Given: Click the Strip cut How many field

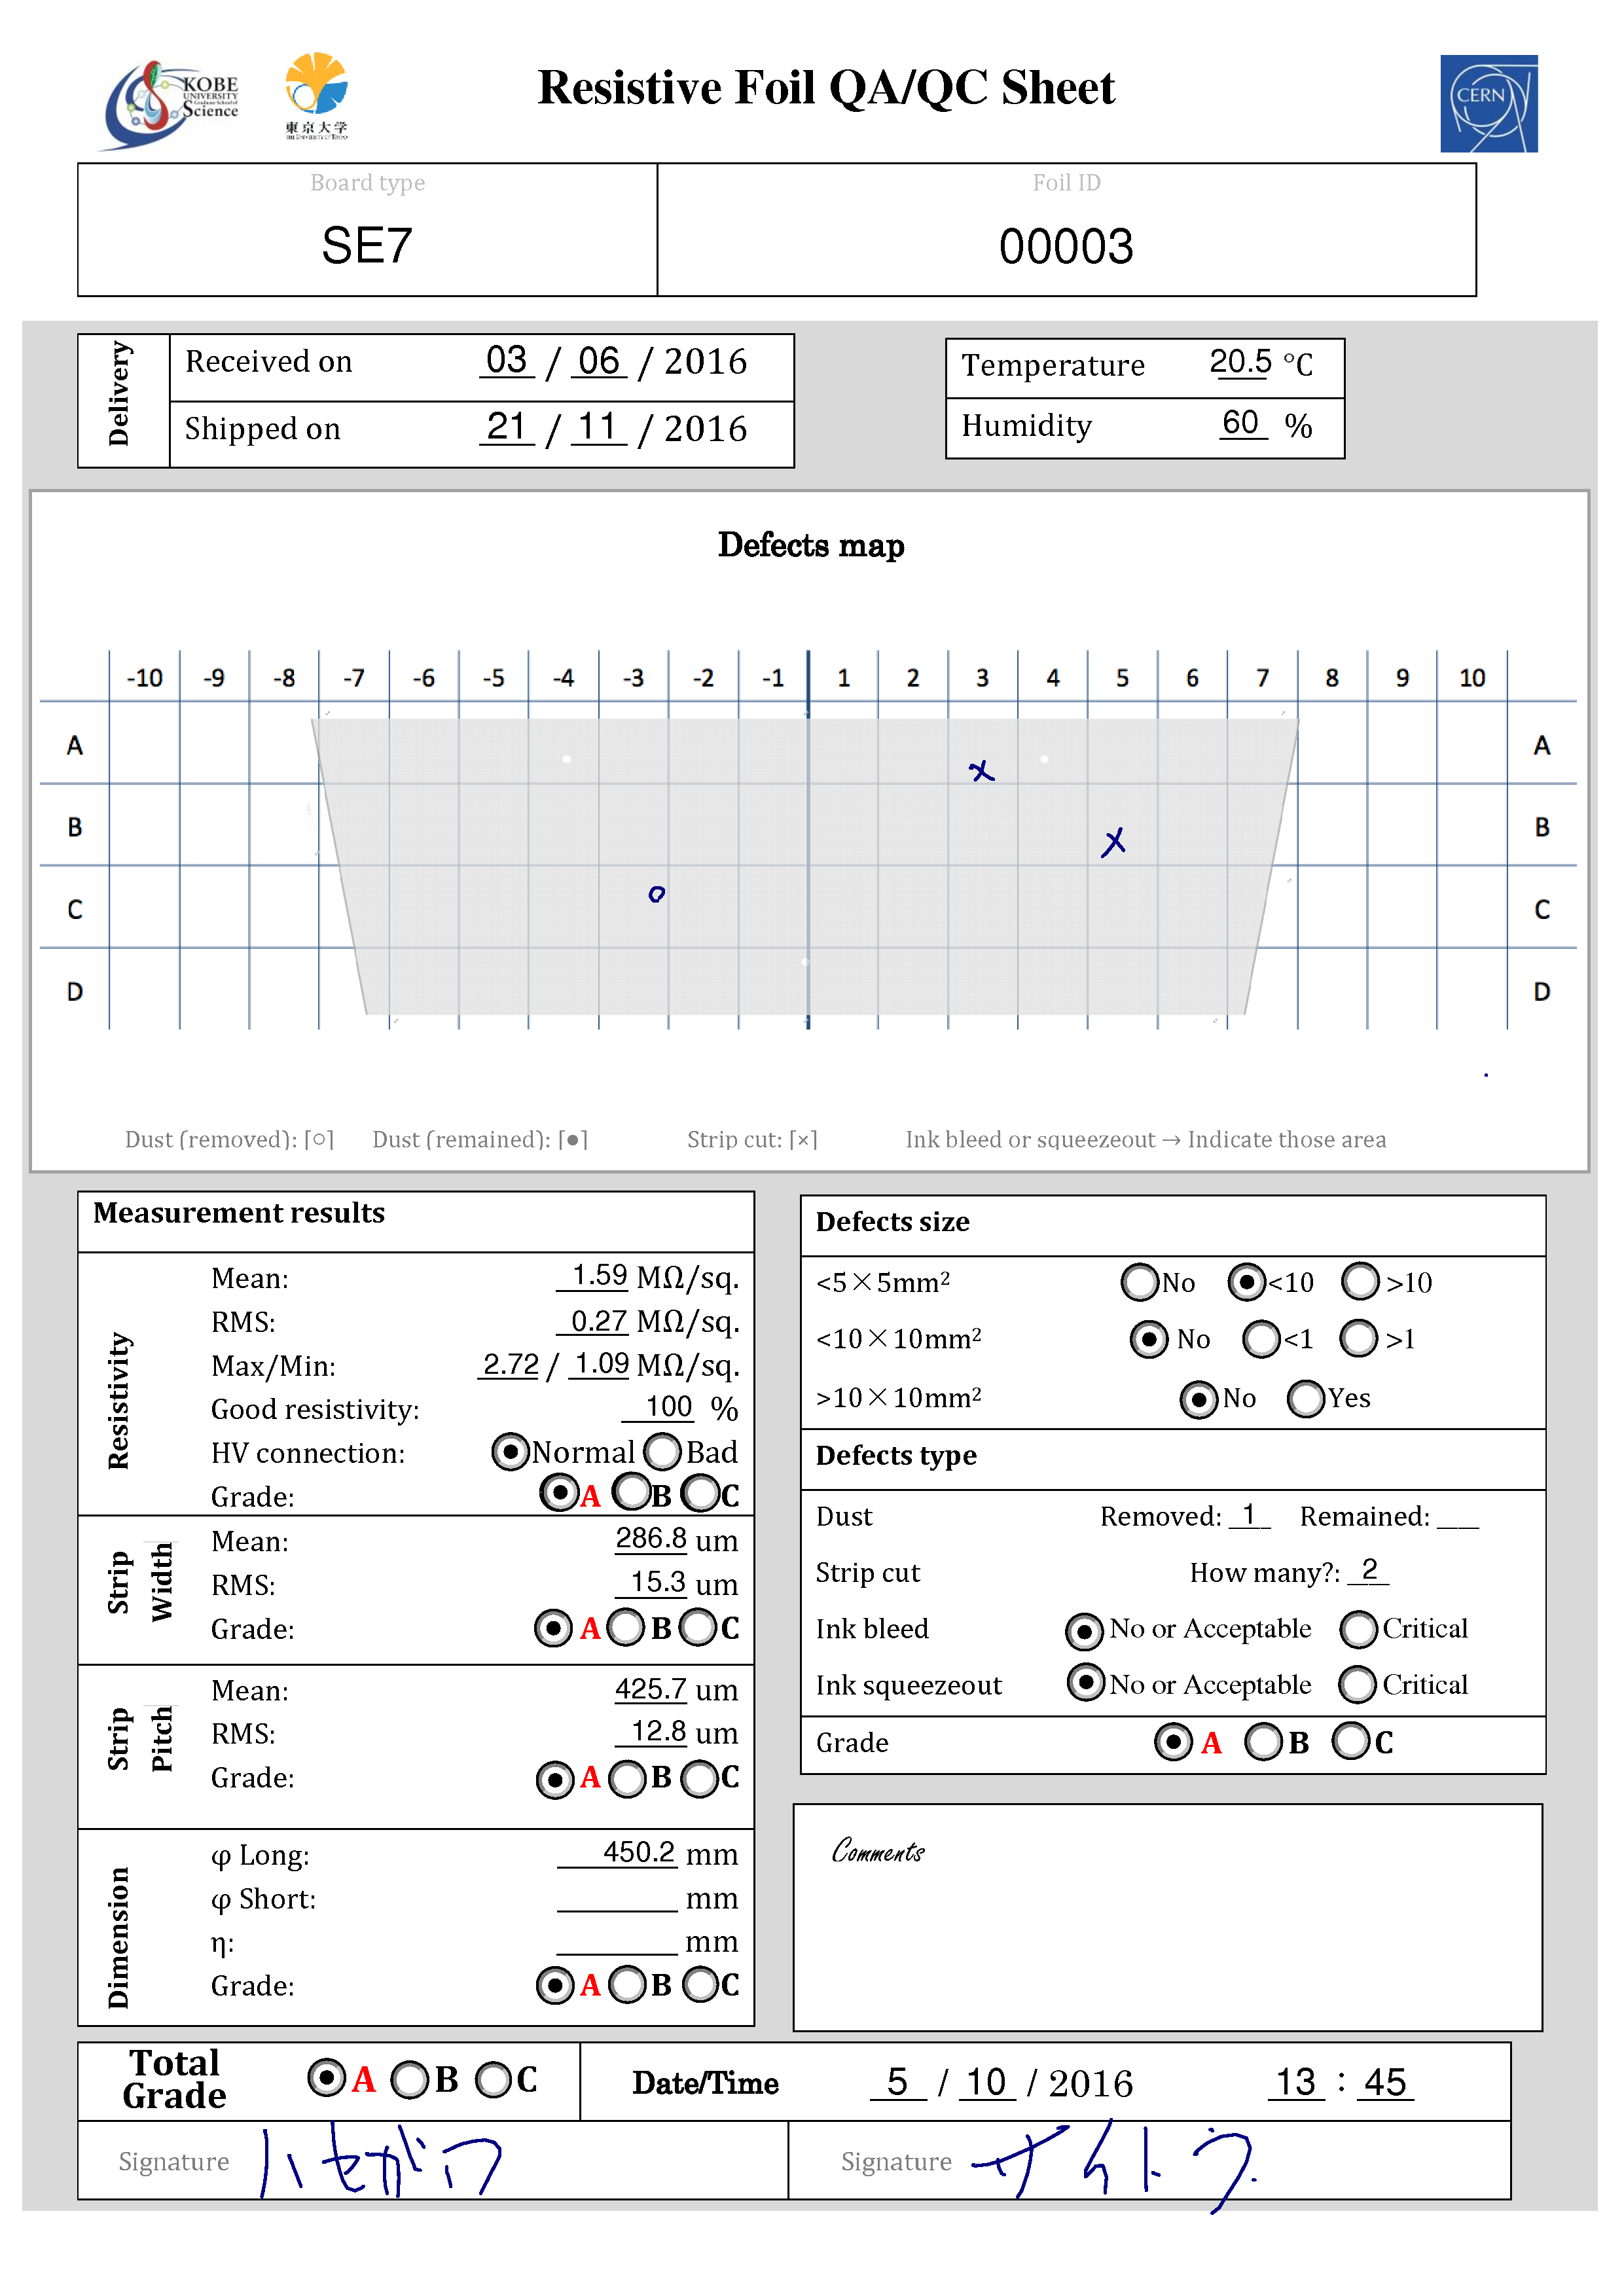Looking at the screenshot, I should 1369,1571.
